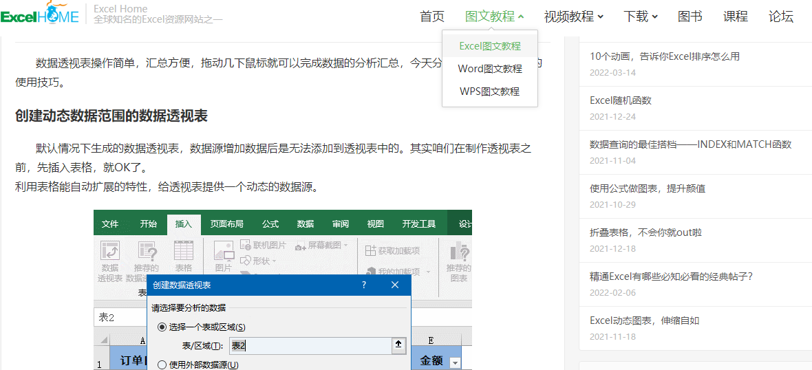This screenshot has height=370, width=812.
Task: Click the name box showing 表2
Action: 120,317
